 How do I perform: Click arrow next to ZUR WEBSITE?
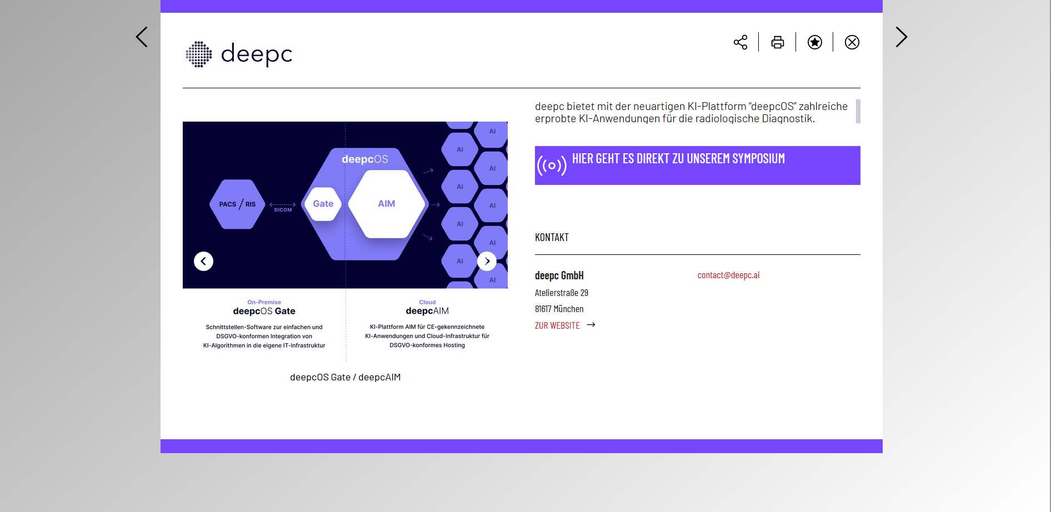[x=591, y=325]
